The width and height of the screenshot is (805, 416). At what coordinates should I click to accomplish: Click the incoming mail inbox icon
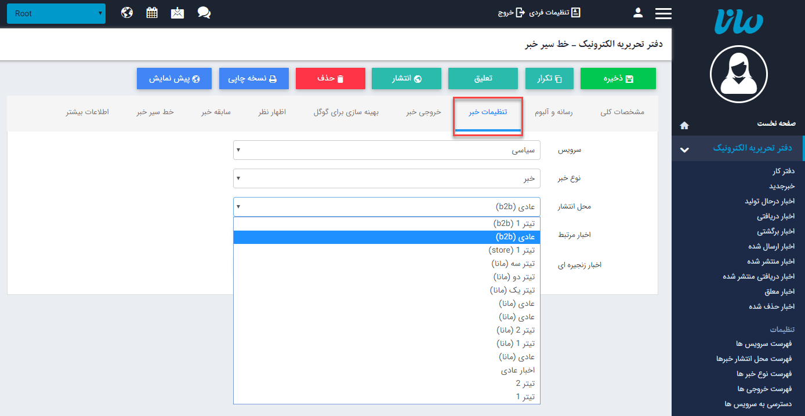tap(177, 12)
